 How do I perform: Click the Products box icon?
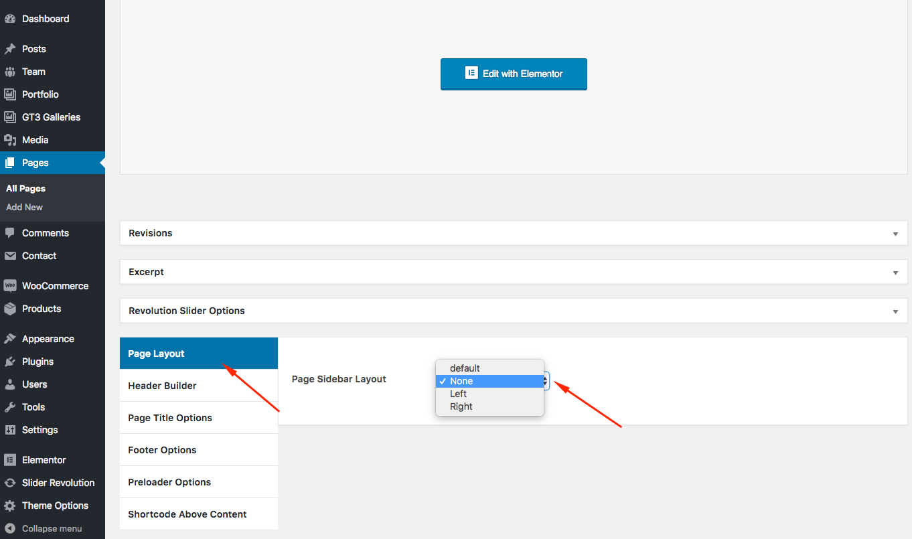[10, 309]
